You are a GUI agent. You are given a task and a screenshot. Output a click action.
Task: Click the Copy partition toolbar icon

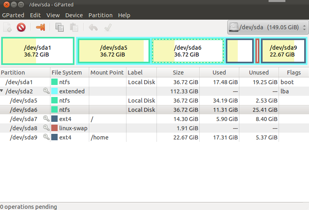(x=60, y=28)
